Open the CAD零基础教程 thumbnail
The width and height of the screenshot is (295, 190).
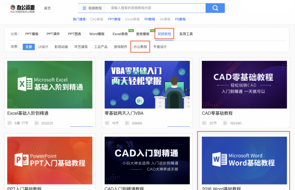pos(244,85)
